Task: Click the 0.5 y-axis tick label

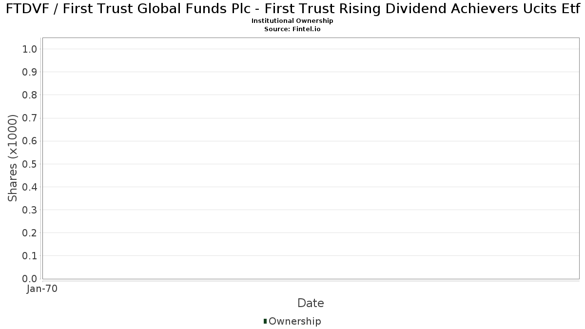Action: 30,164
